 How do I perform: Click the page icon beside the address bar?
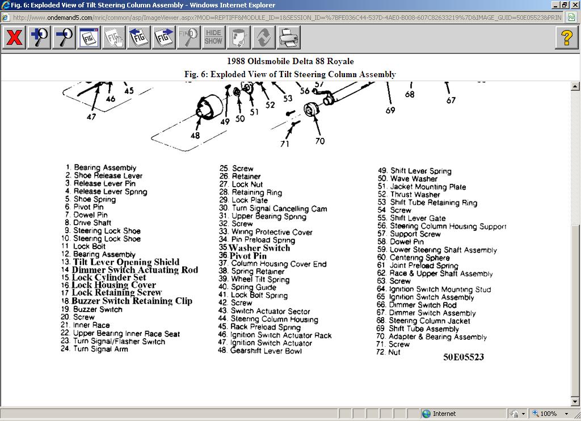coord(572,17)
